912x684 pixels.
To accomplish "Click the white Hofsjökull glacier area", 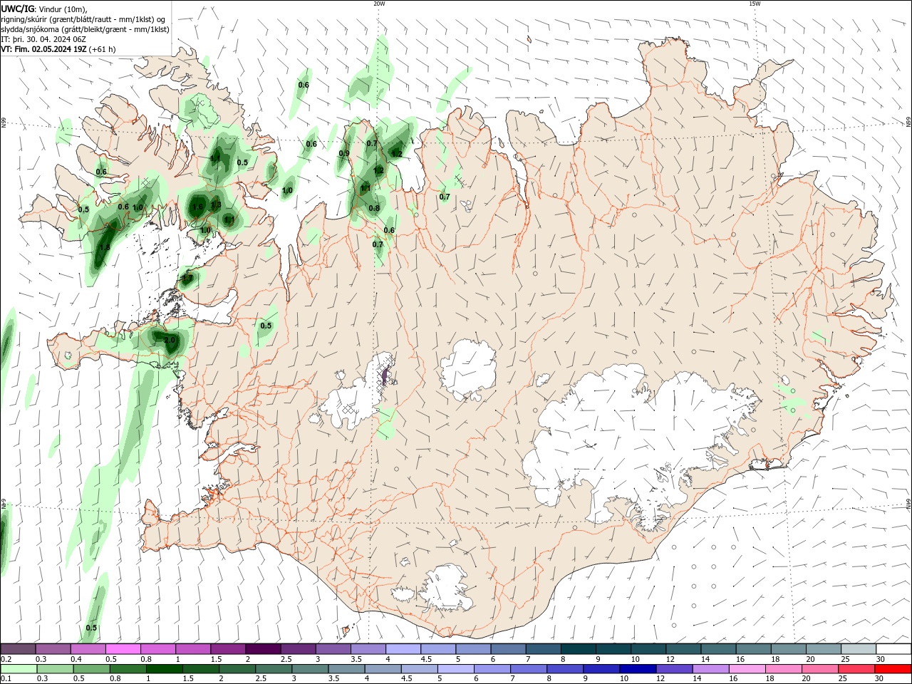I will click(468, 371).
